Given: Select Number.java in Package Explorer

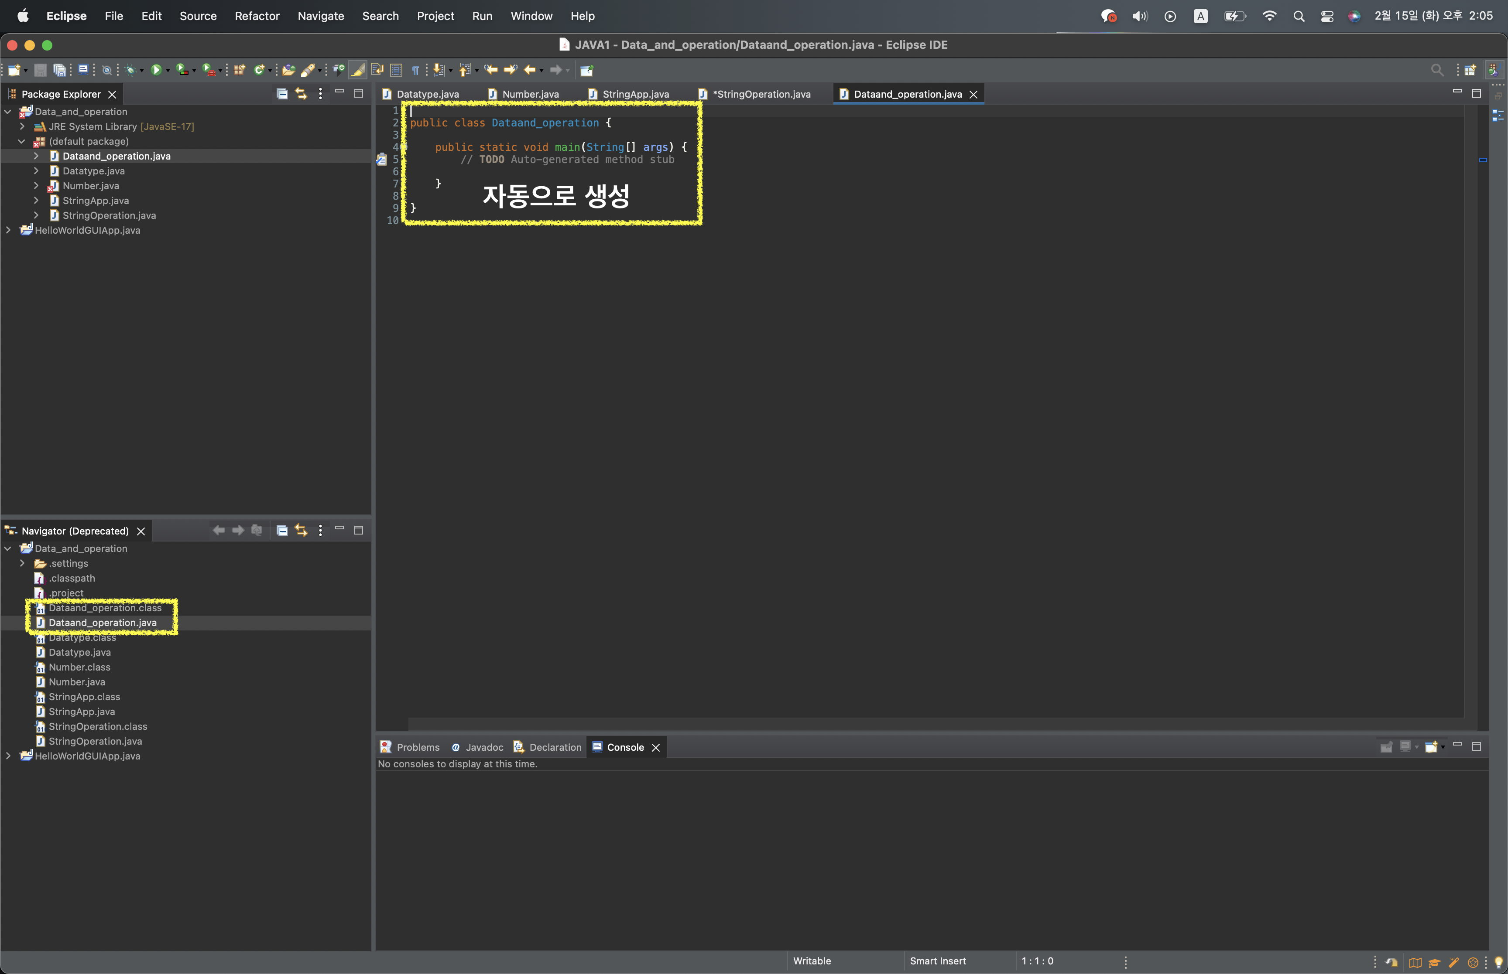Looking at the screenshot, I should pos(90,186).
